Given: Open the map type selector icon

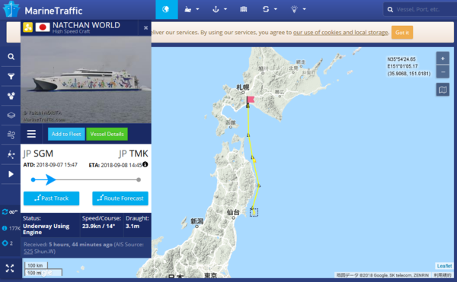Looking at the screenshot, I should [443, 90].
